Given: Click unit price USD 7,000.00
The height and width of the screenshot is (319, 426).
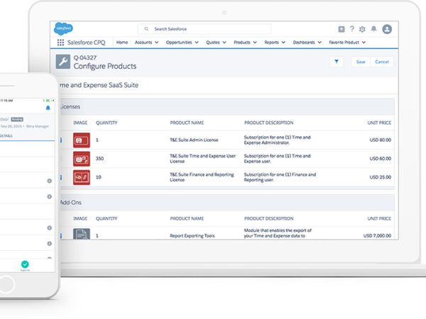Looking at the screenshot, I should (x=377, y=236).
